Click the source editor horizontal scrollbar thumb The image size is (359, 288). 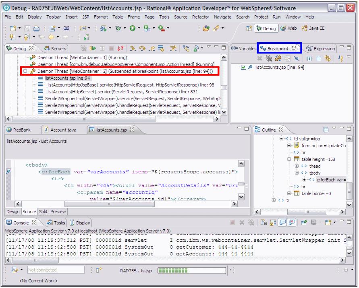pyautogui.click(x=110, y=204)
